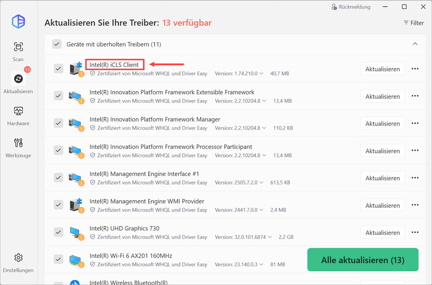This screenshot has width=432, height=285.
Task: Uncheck the Processor Participant checkbox
Action: click(58, 150)
